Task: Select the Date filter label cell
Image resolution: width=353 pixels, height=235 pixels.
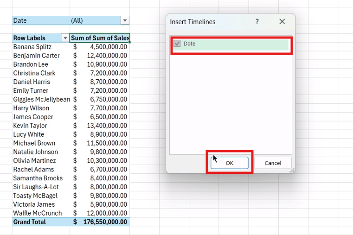Action: 41,20
